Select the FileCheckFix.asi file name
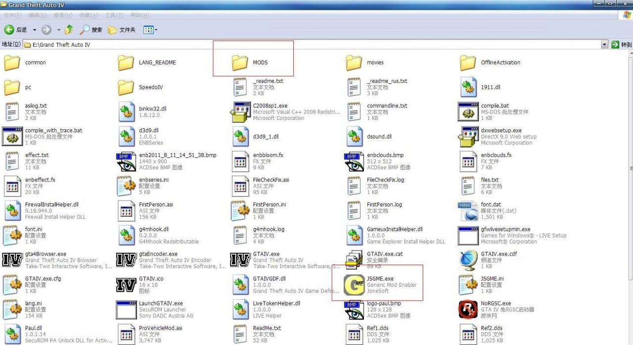 [271, 180]
